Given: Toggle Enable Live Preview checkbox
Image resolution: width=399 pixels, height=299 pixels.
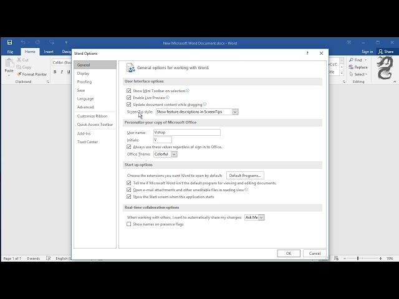Looking at the screenshot, I should pyautogui.click(x=129, y=97).
